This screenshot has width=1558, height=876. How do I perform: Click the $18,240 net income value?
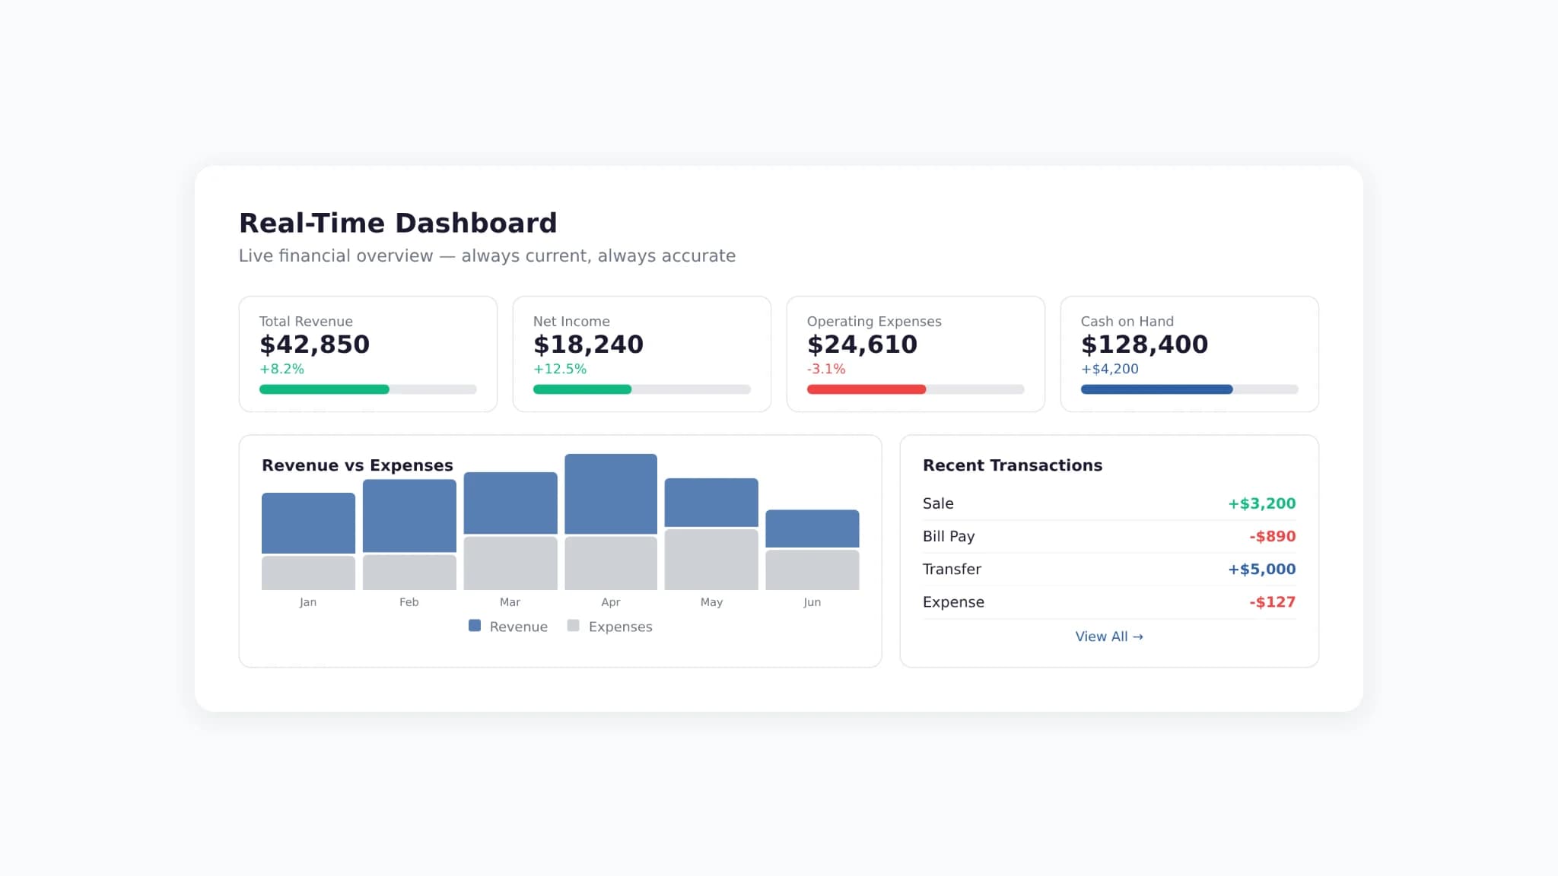point(588,344)
